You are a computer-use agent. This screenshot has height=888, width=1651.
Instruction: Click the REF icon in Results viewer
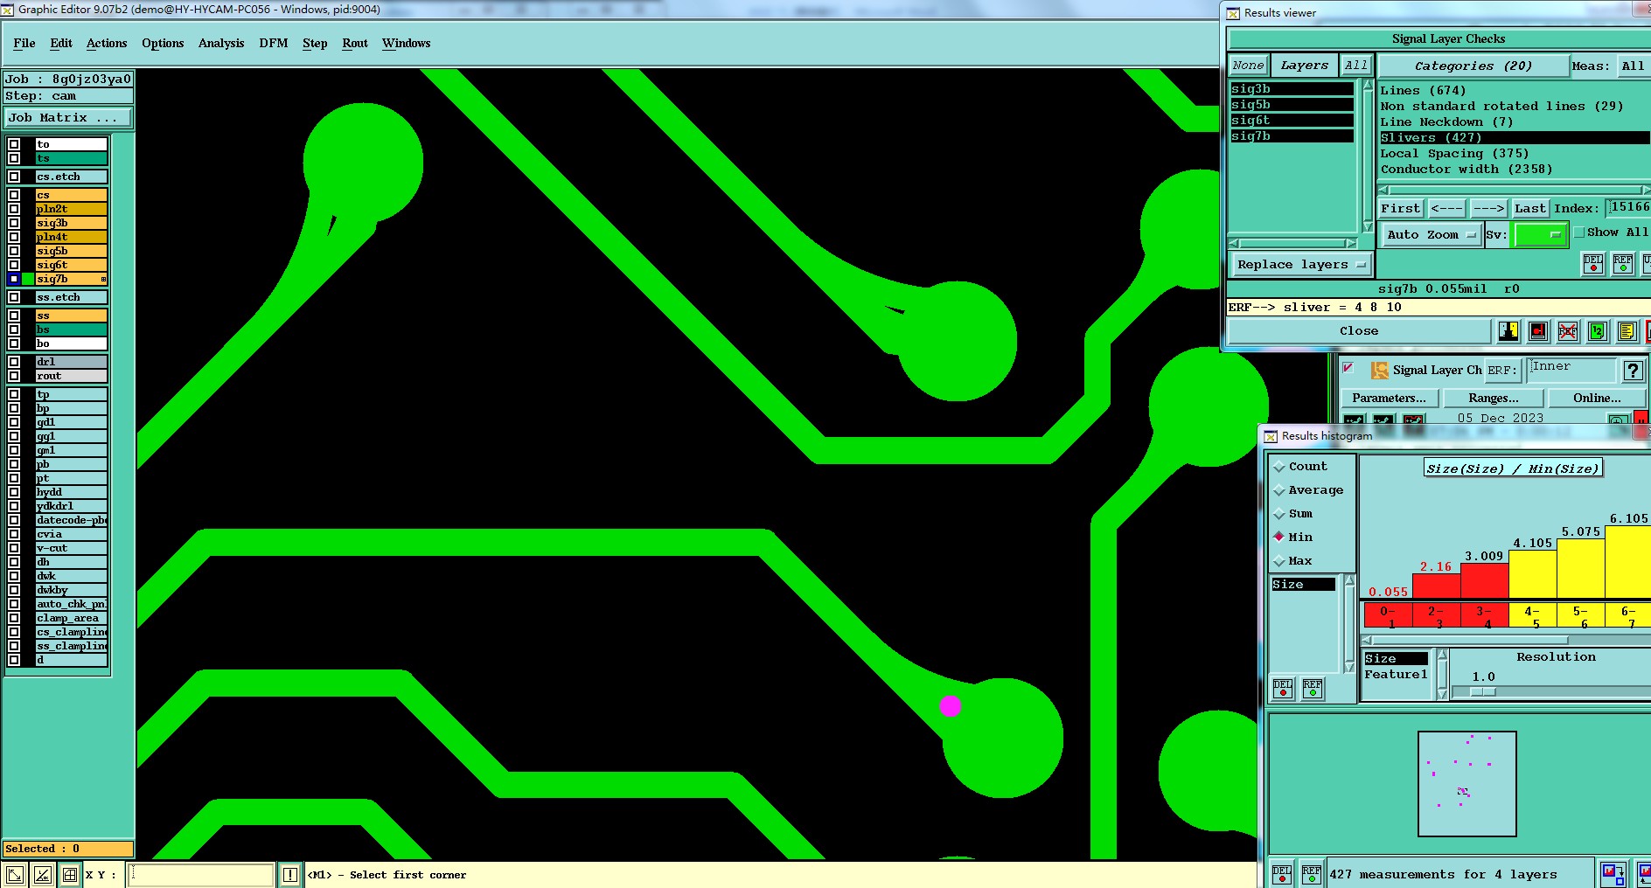[x=1623, y=263]
